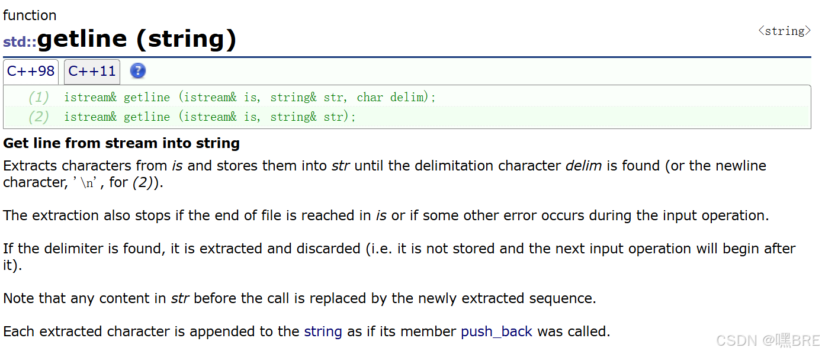
Task: Click function signature (2) without delimiter
Action: pyautogui.click(x=210, y=117)
